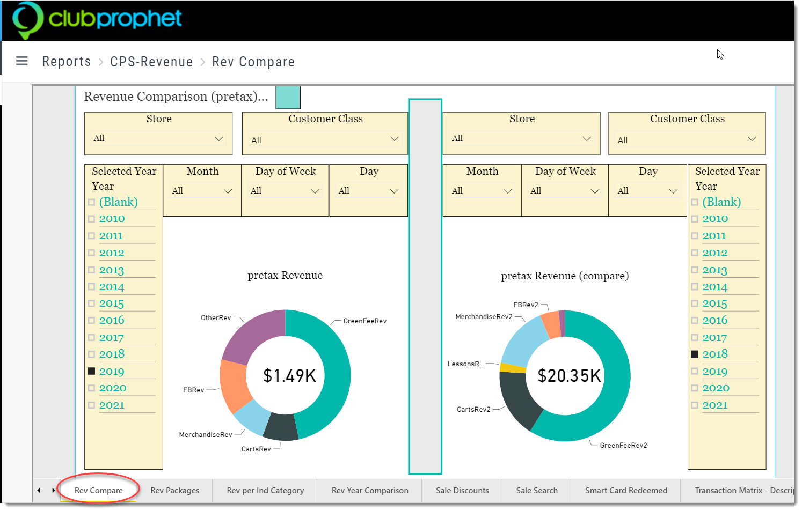Viewport: 802px width, 511px height.
Task: Select the Rev Year Comparison tab
Action: [x=370, y=491]
